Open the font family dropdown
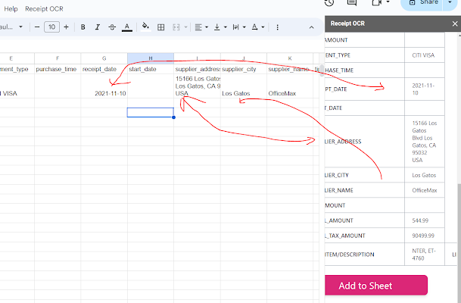Image resolution: width=461 pixels, height=303 pixels. pyautogui.click(x=11, y=27)
